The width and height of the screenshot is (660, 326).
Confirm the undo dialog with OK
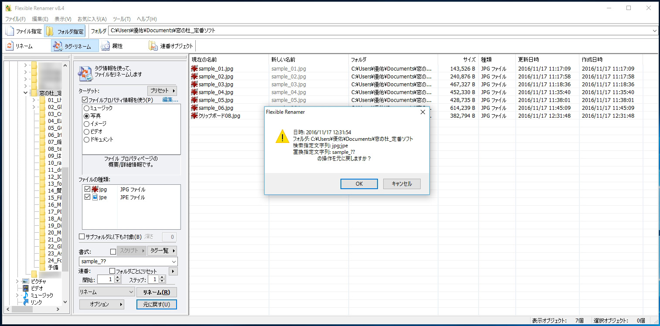point(359,184)
